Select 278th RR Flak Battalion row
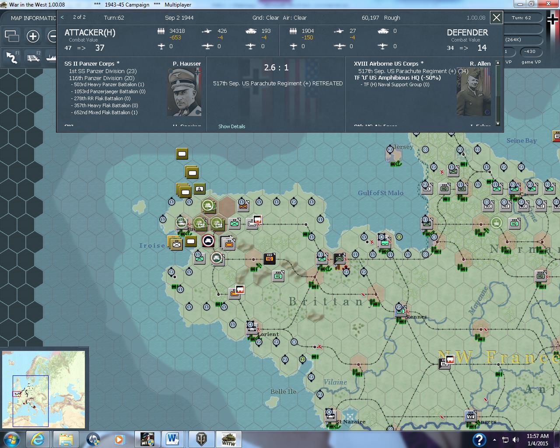Viewport: 560px width, 448px height. click(101, 98)
